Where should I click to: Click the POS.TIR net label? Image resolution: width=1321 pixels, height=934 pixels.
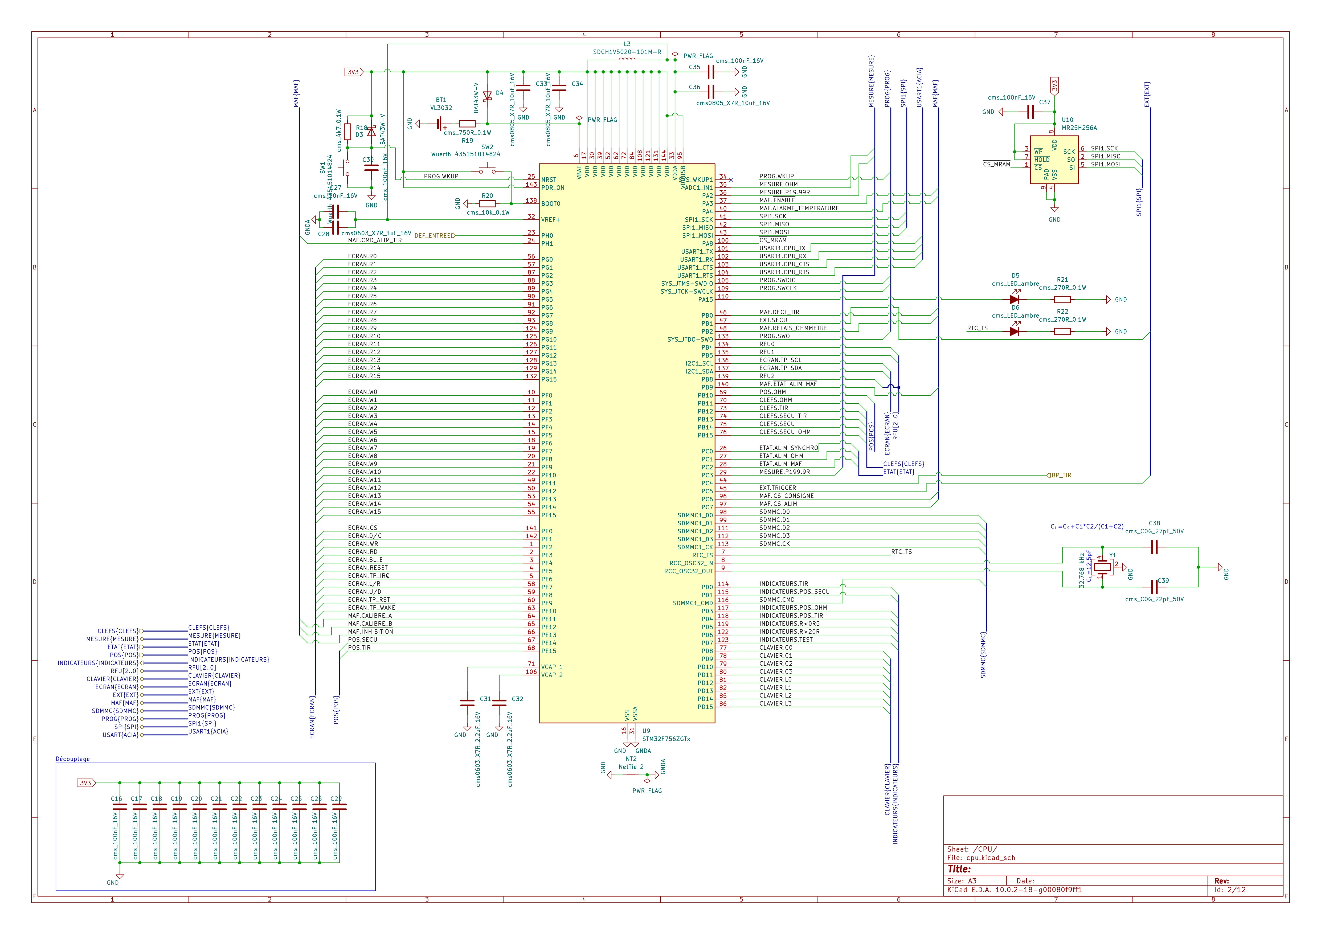(x=359, y=647)
